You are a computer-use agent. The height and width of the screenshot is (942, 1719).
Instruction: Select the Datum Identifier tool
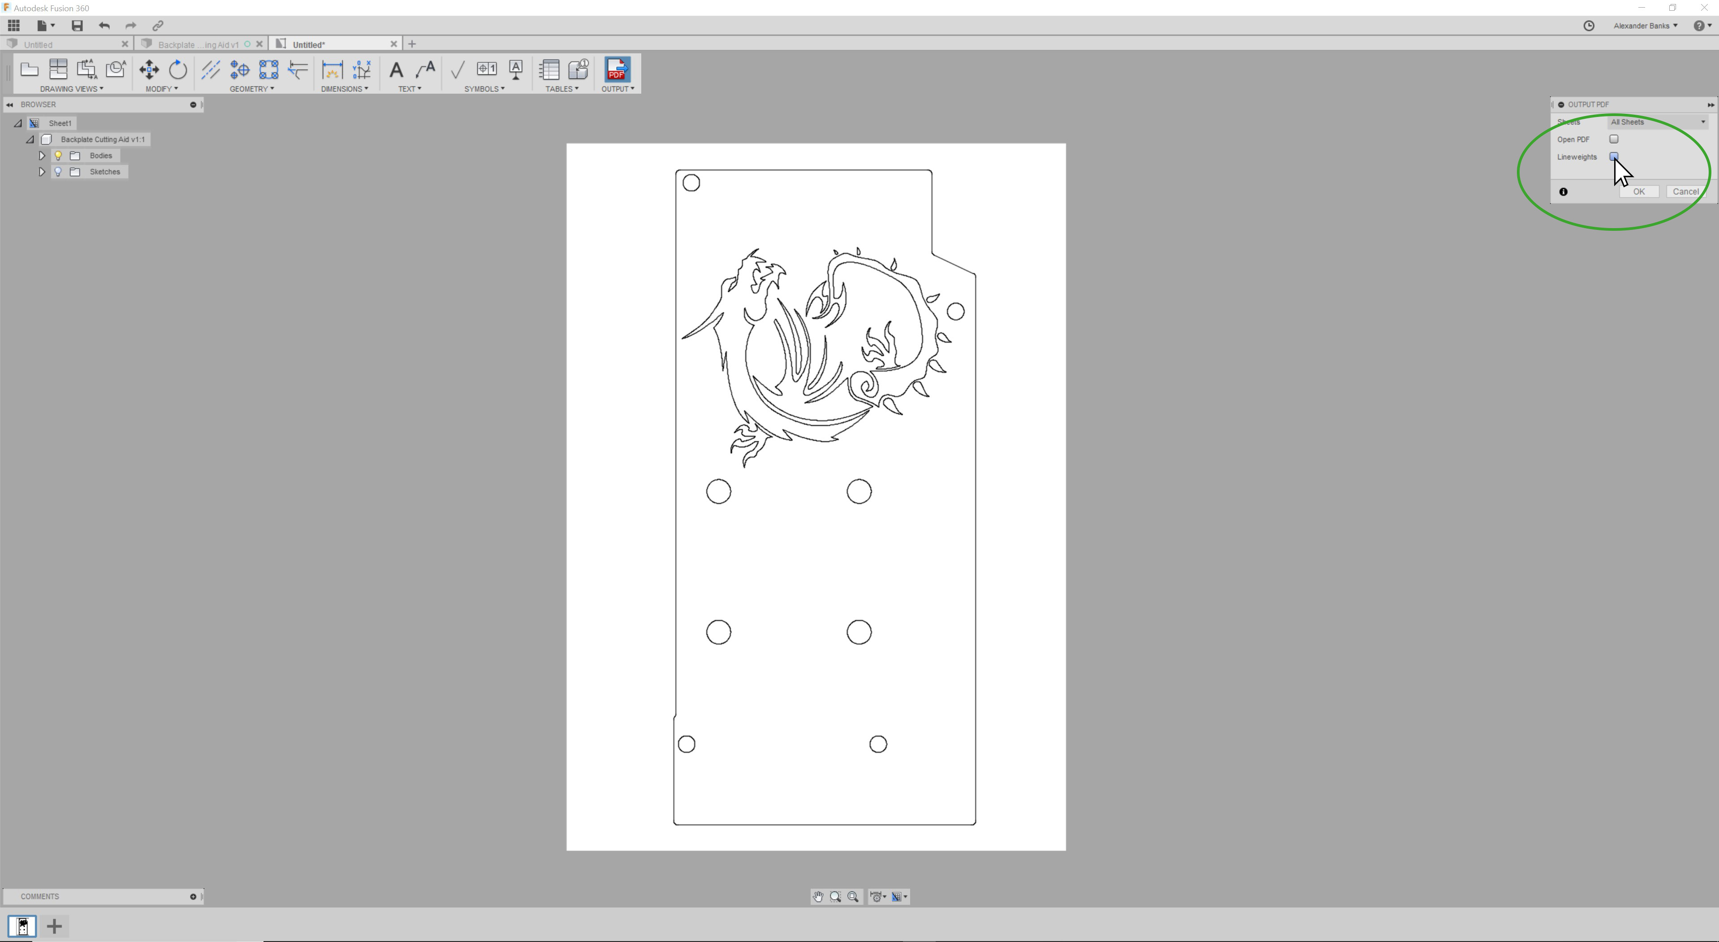click(x=516, y=69)
